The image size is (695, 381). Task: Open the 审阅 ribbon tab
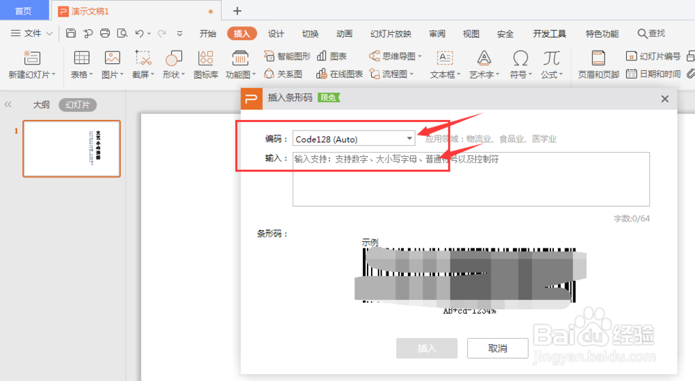(x=437, y=33)
